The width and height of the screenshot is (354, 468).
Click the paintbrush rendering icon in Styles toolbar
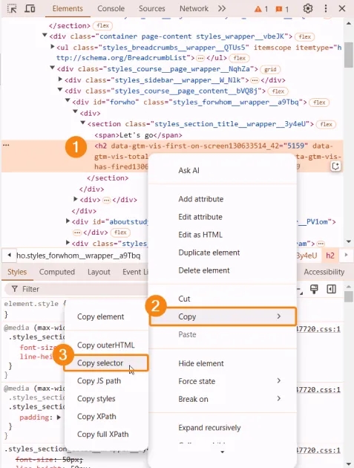point(314,289)
